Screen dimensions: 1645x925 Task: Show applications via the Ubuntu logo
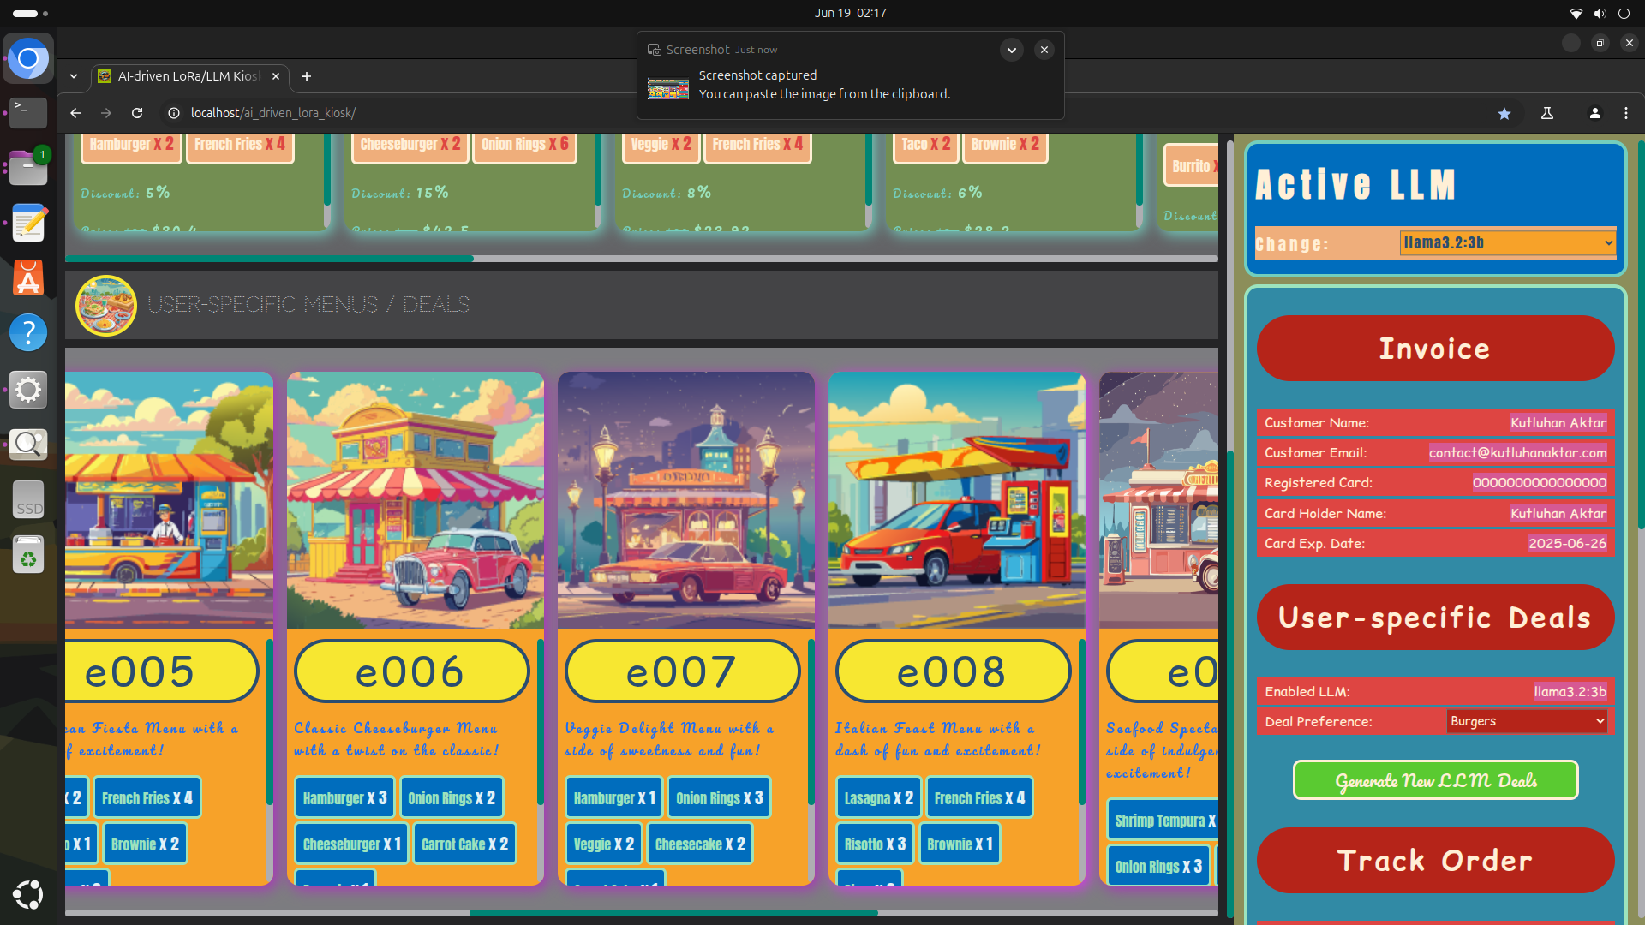pyautogui.click(x=28, y=895)
